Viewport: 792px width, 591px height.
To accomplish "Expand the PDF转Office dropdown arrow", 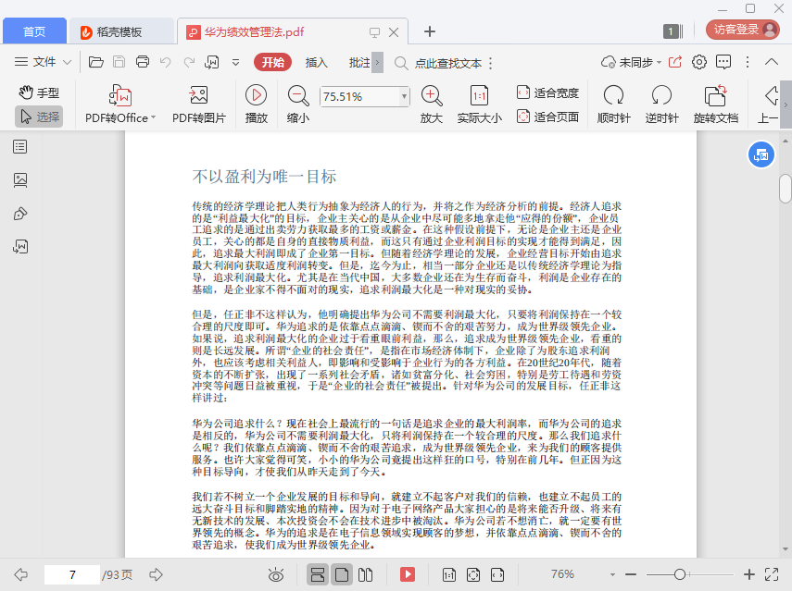I will point(154,117).
